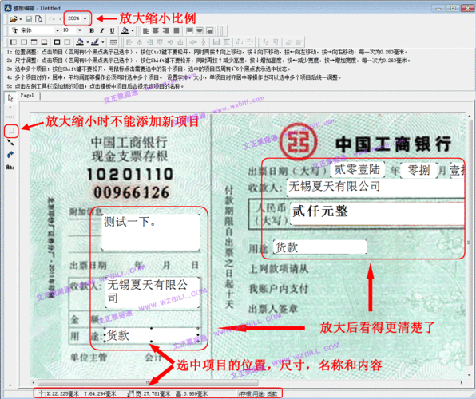Image resolution: width=476 pixels, height=399 pixels.
Task: Align text right
Action: pos(166,30)
